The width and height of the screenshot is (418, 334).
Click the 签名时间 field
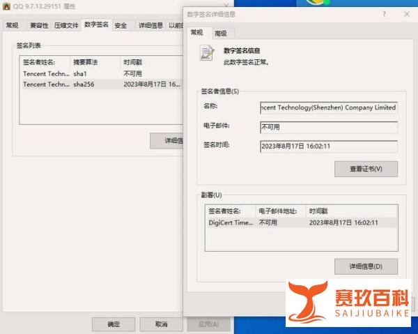(x=329, y=146)
